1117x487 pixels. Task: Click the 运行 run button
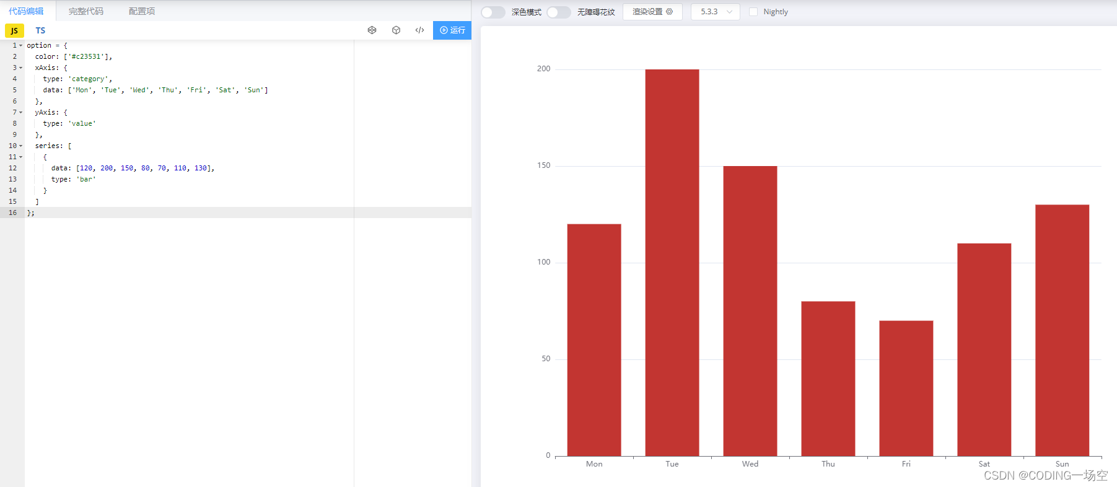[x=452, y=30]
